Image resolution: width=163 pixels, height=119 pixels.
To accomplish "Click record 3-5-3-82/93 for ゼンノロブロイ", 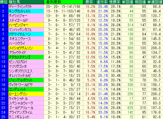I will click(63, 62).
